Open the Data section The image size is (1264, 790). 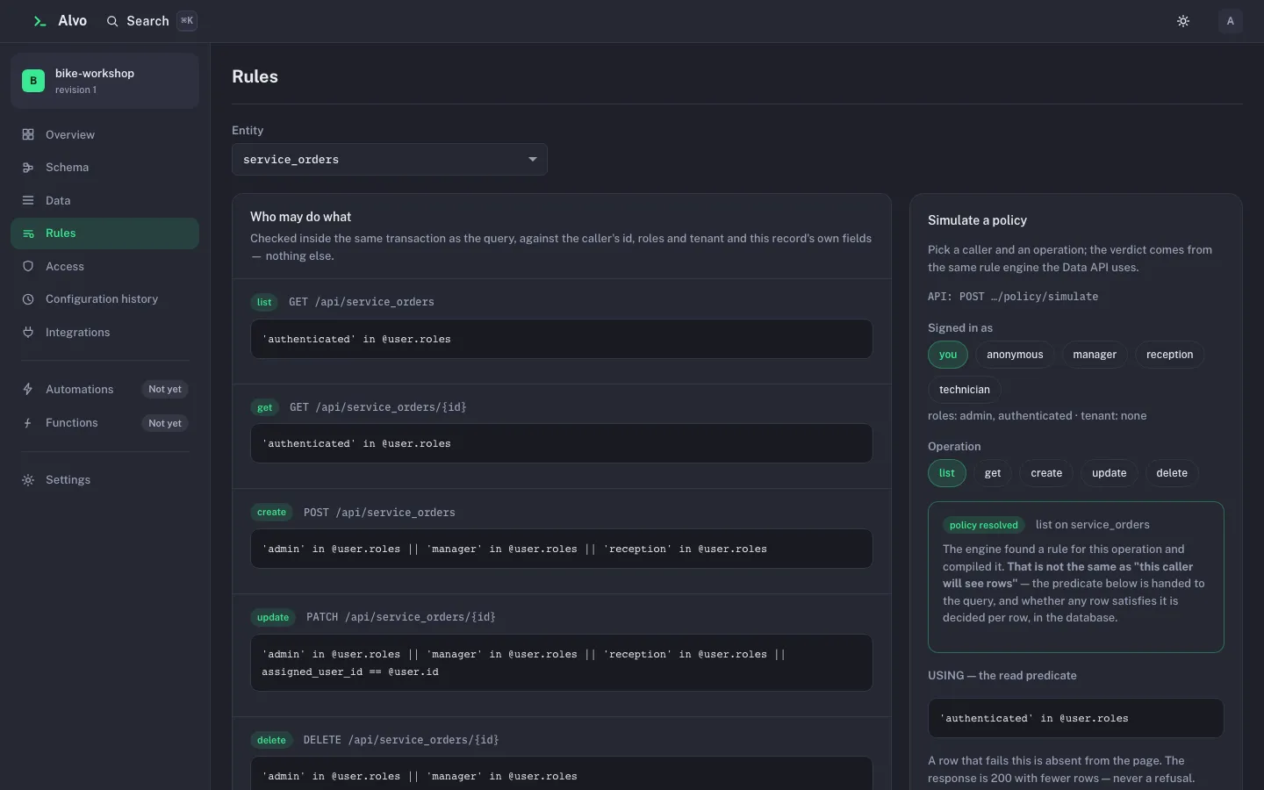point(104,200)
